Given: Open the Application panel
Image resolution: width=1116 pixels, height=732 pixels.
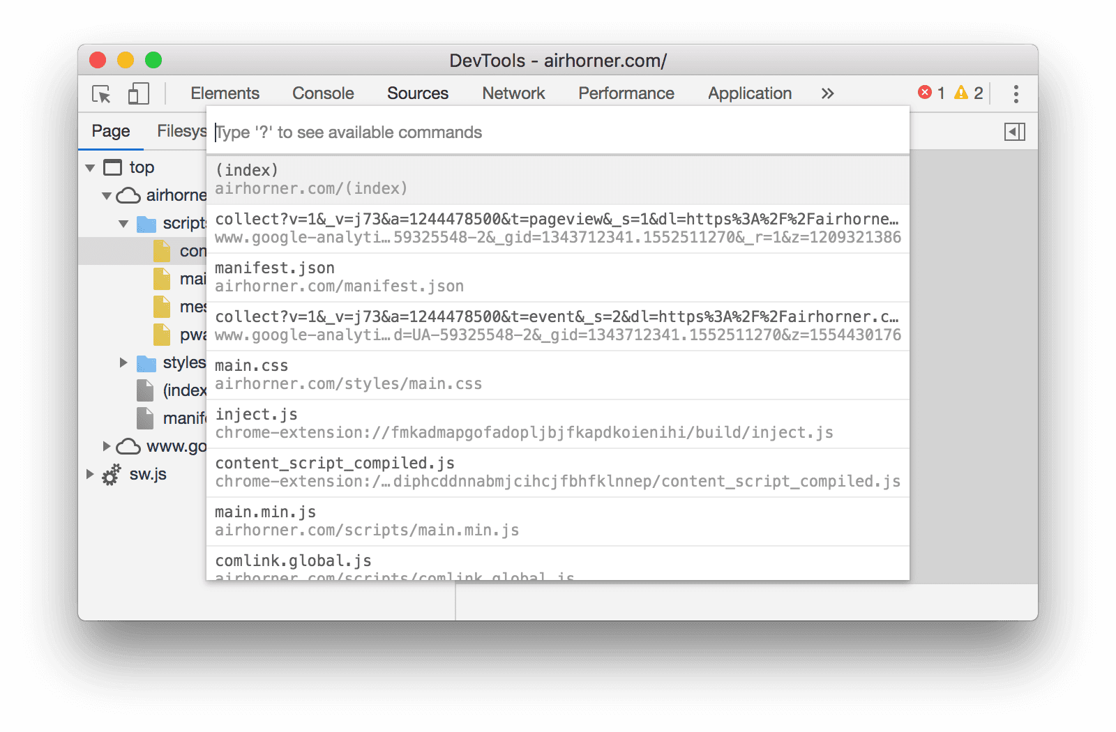Looking at the screenshot, I should 749,93.
